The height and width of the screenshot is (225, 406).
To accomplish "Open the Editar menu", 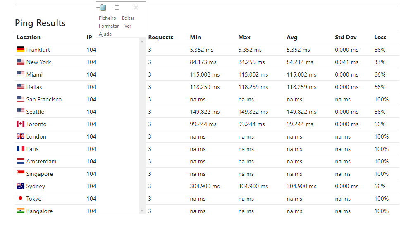I will (128, 18).
